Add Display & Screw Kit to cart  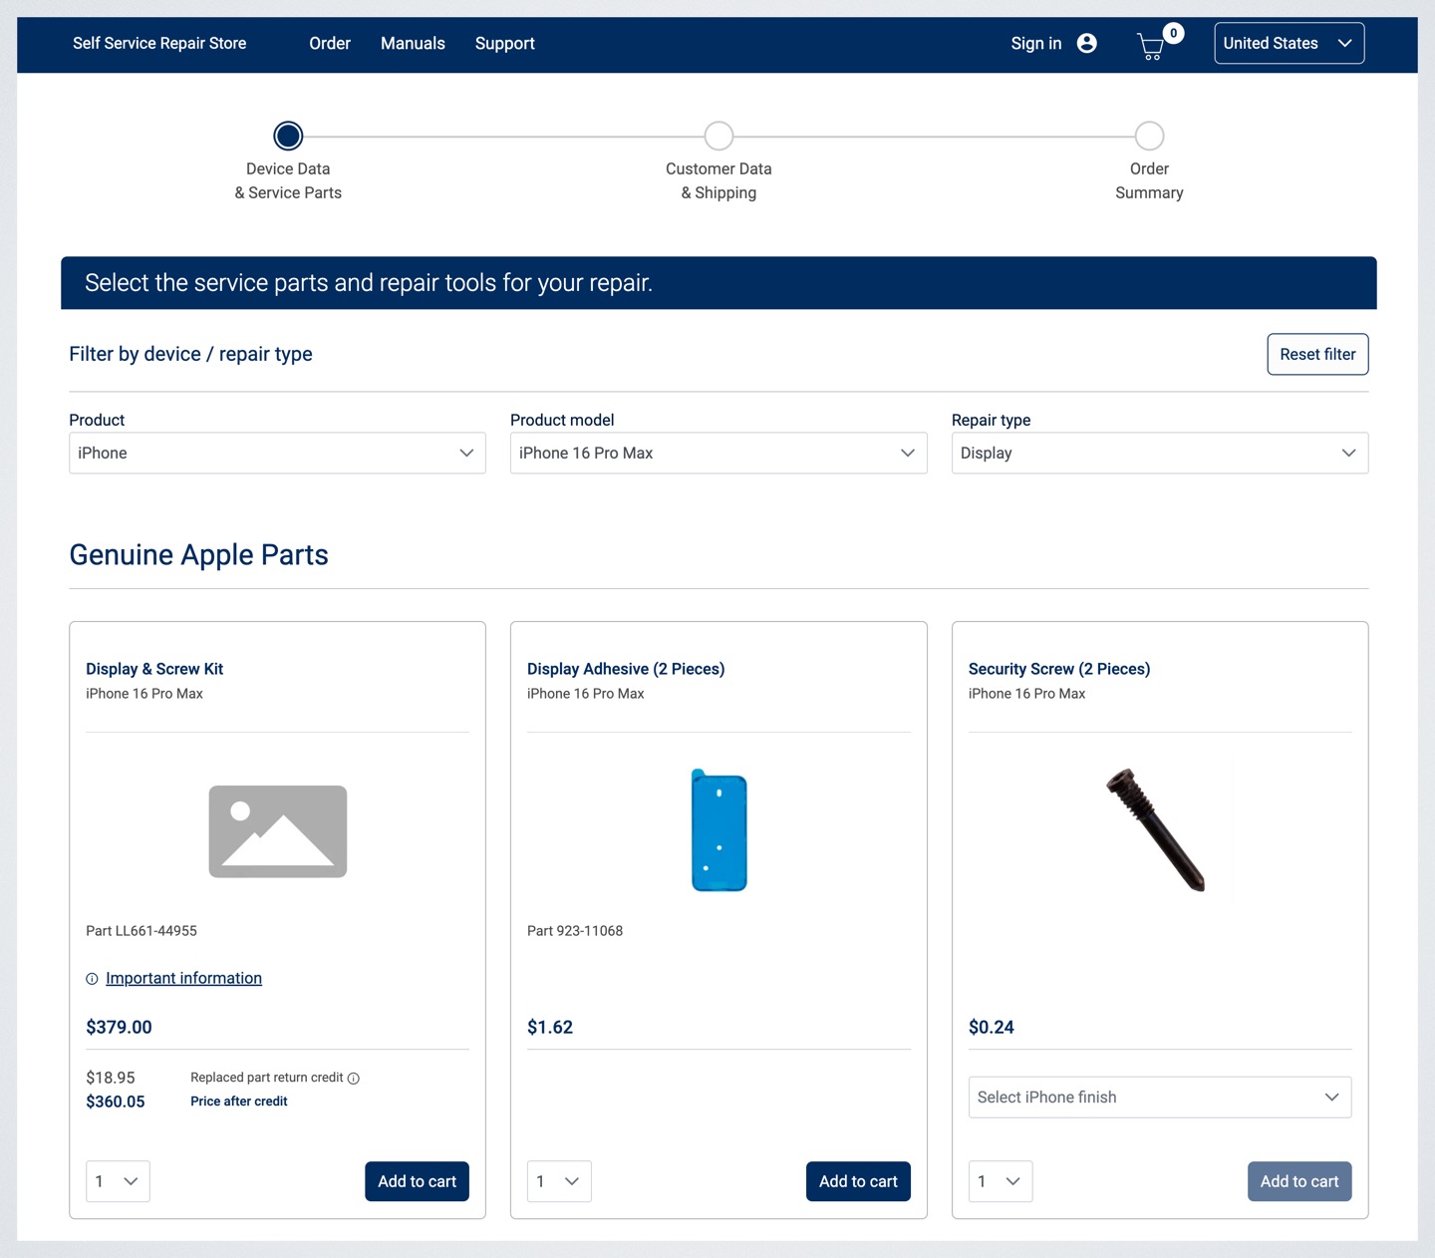417,1181
